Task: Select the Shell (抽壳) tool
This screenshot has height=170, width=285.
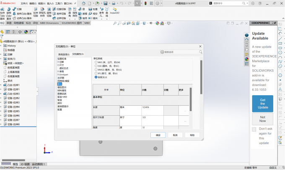Action: tap(83, 18)
